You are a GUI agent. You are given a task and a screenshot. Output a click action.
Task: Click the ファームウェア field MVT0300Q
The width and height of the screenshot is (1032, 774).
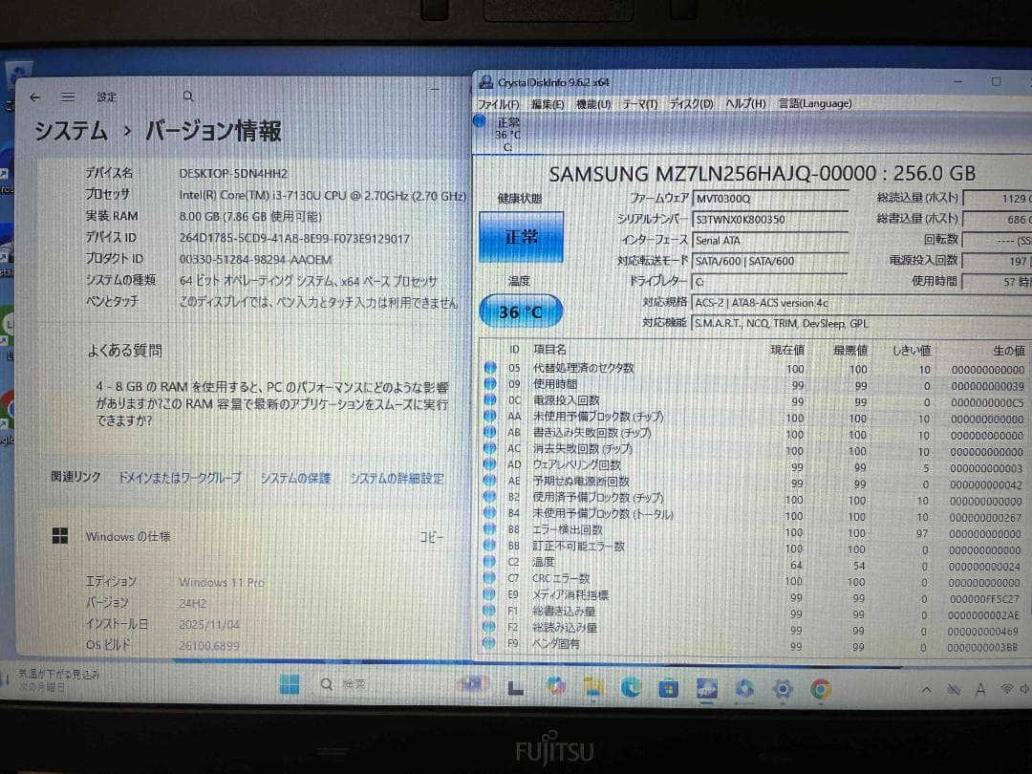click(x=770, y=199)
